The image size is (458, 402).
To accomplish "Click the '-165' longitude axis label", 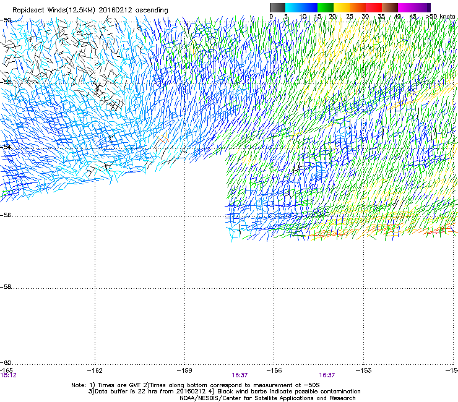I will coord(6,370).
